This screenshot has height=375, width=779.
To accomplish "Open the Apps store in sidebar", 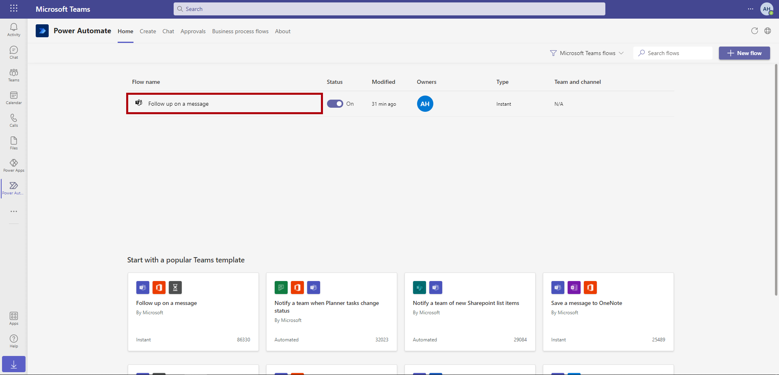I will pos(14,318).
